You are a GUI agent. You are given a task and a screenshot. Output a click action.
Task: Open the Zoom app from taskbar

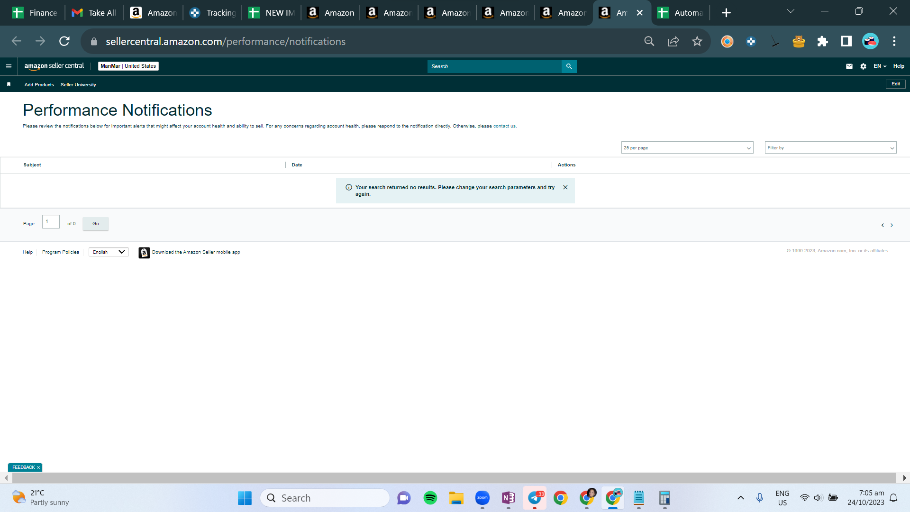tap(482, 498)
